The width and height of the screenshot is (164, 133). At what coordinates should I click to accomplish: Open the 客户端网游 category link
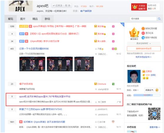86,11
